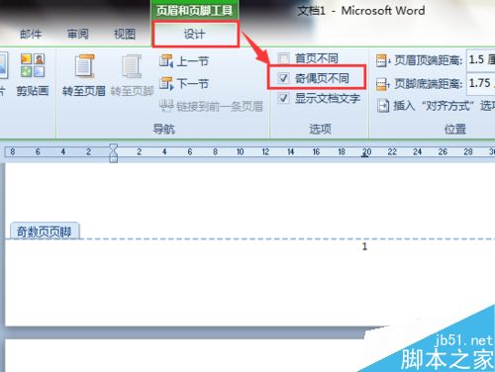Image resolution: width=495 pixels, height=372 pixels.
Task: Select the 页眉和页脚工具 contextual tab header
Action: (x=194, y=10)
